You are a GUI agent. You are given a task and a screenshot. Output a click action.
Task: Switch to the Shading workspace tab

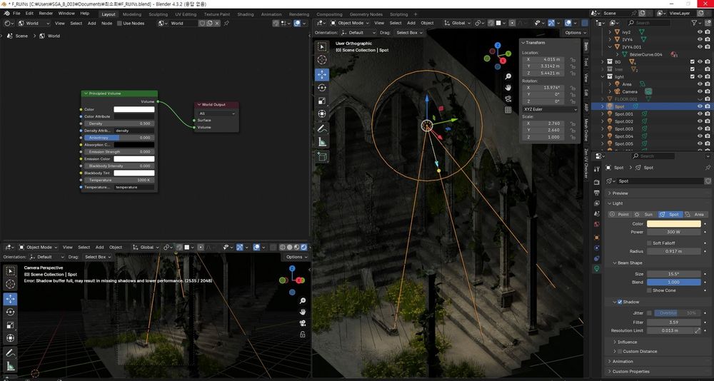[245, 14]
